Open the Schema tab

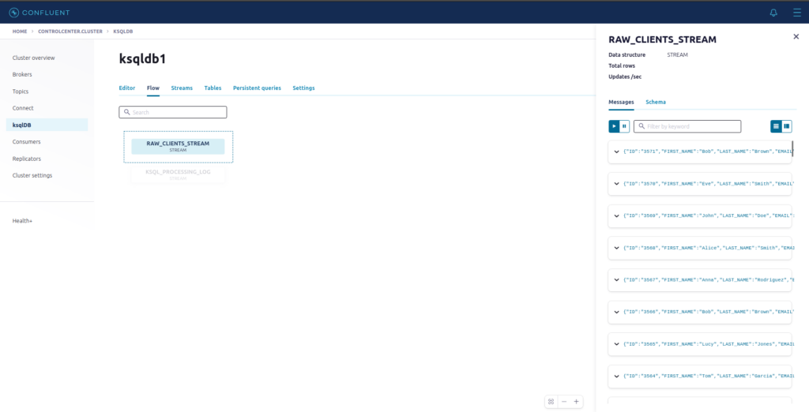pos(655,102)
